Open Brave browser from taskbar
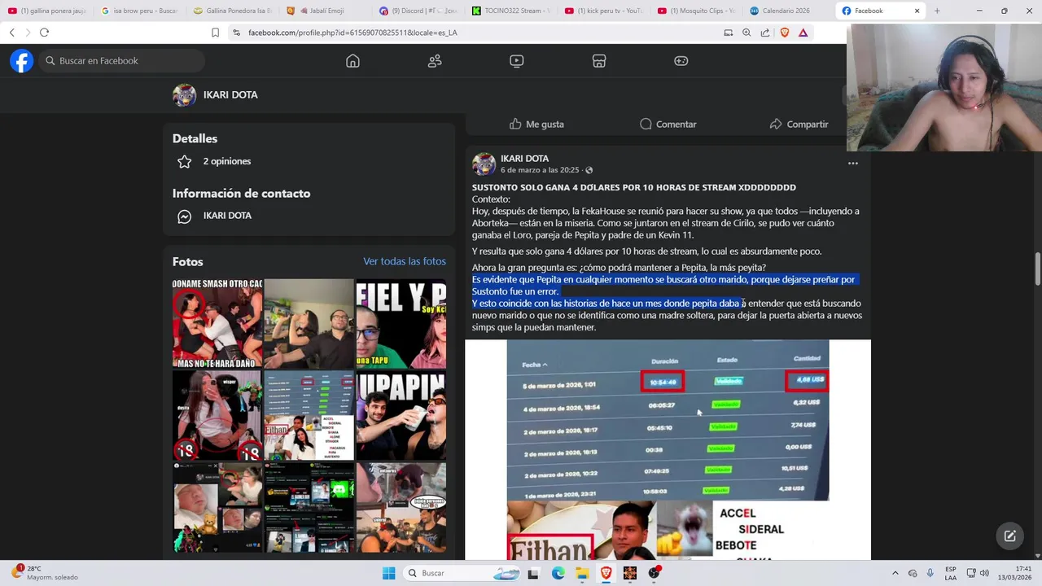The image size is (1042, 586). 606,573
